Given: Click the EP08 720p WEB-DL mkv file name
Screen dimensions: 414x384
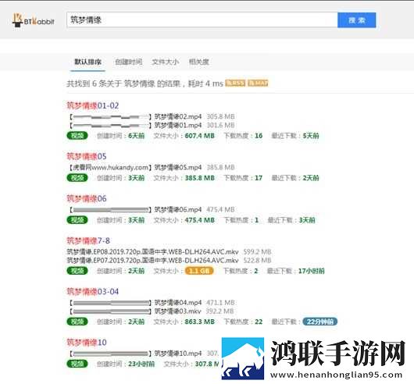Looking at the screenshot, I should [x=152, y=251].
